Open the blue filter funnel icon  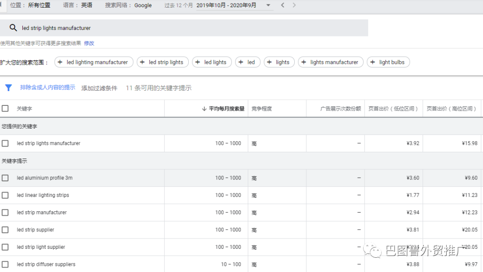click(8, 88)
